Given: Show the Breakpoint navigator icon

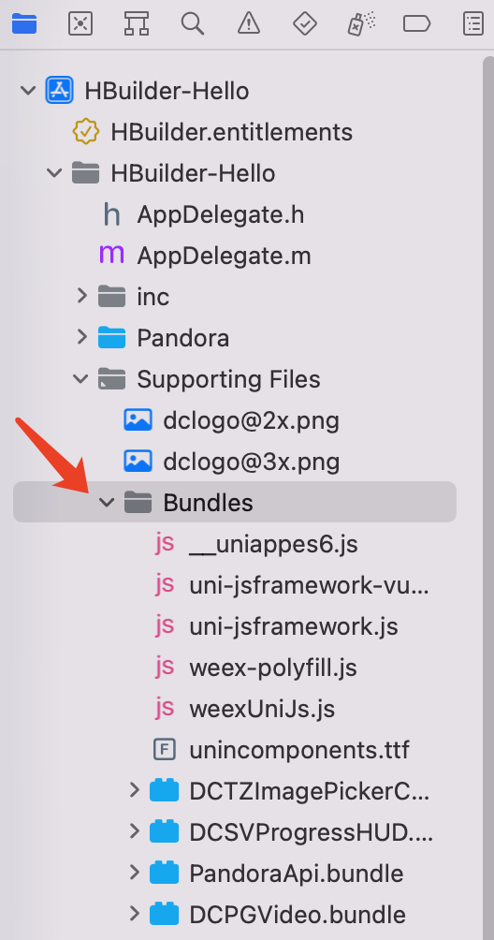Looking at the screenshot, I should point(416,24).
